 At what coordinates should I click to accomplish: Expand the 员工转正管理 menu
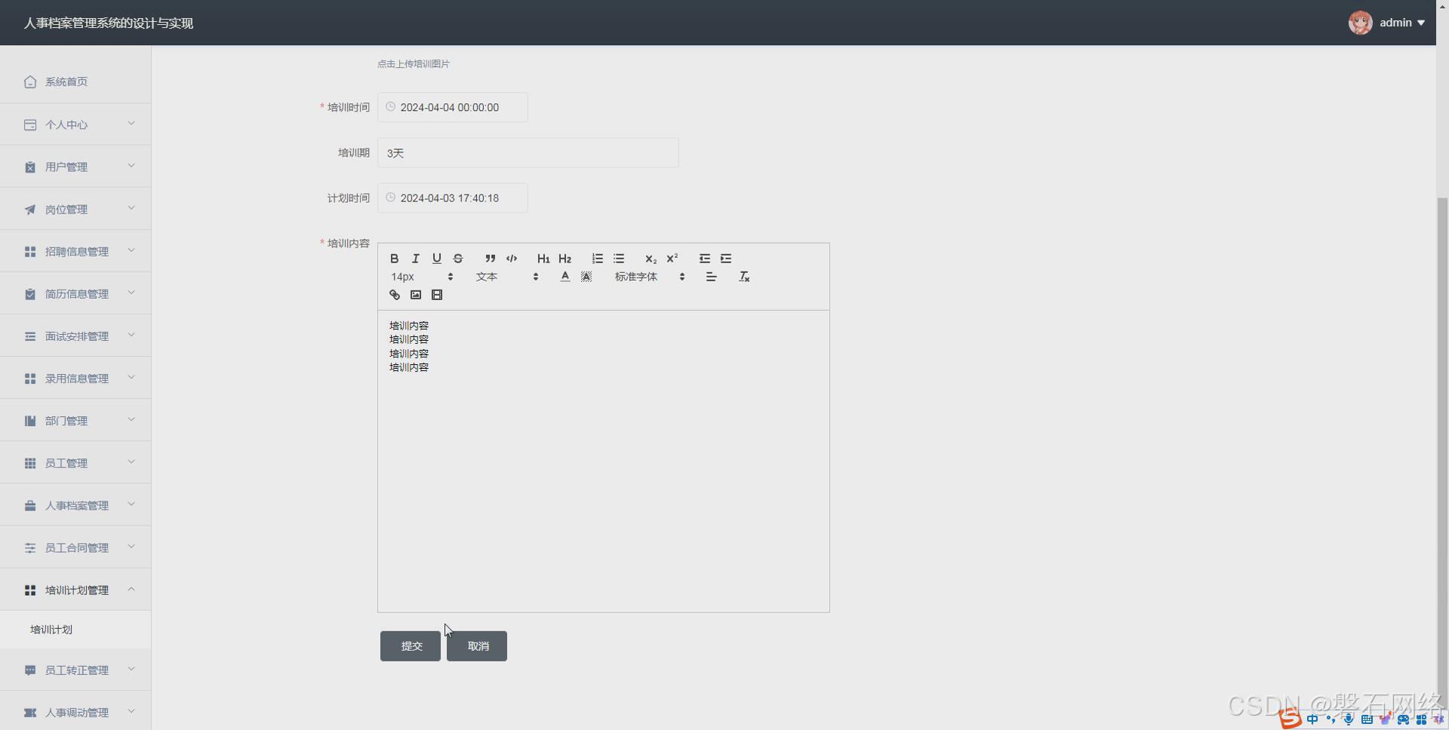[x=75, y=670]
